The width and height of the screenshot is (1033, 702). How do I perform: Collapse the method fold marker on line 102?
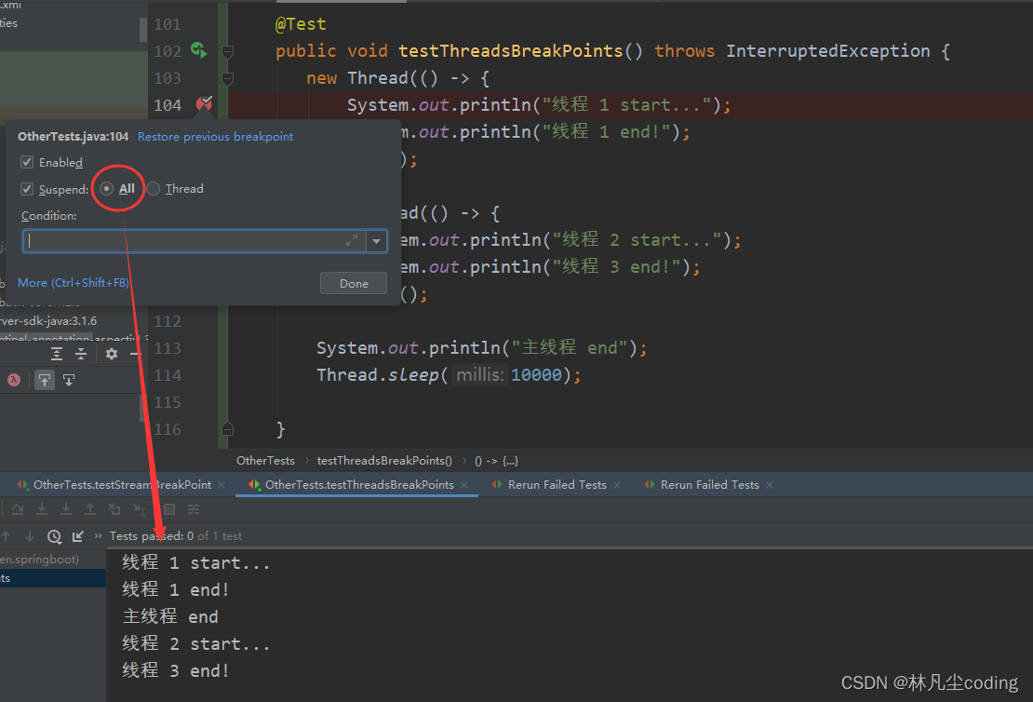[x=227, y=51]
